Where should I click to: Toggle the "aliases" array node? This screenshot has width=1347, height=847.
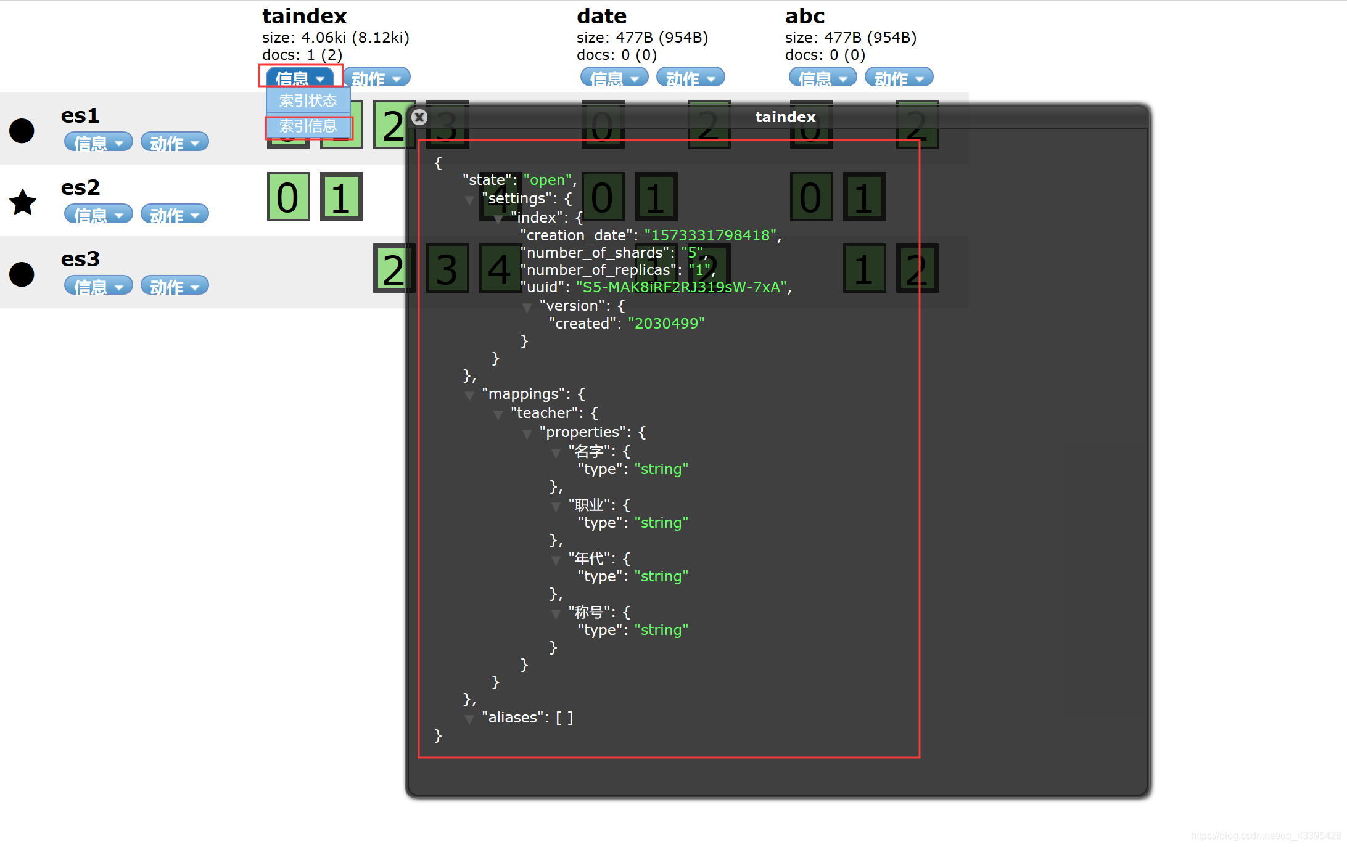(x=469, y=719)
